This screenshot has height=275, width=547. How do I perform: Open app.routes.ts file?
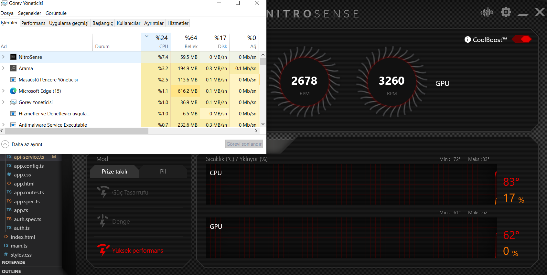[29, 193]
